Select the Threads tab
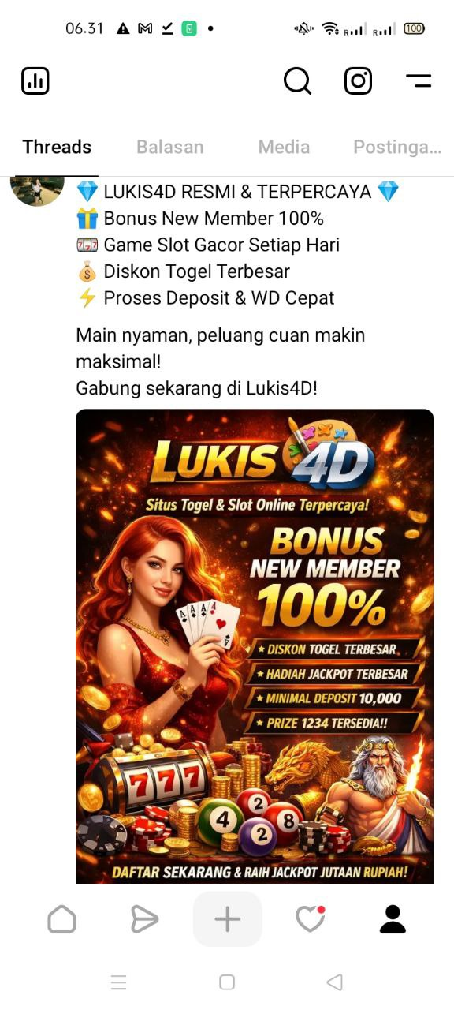Viewport: 454px width, 1010px height. click(57, 147)
